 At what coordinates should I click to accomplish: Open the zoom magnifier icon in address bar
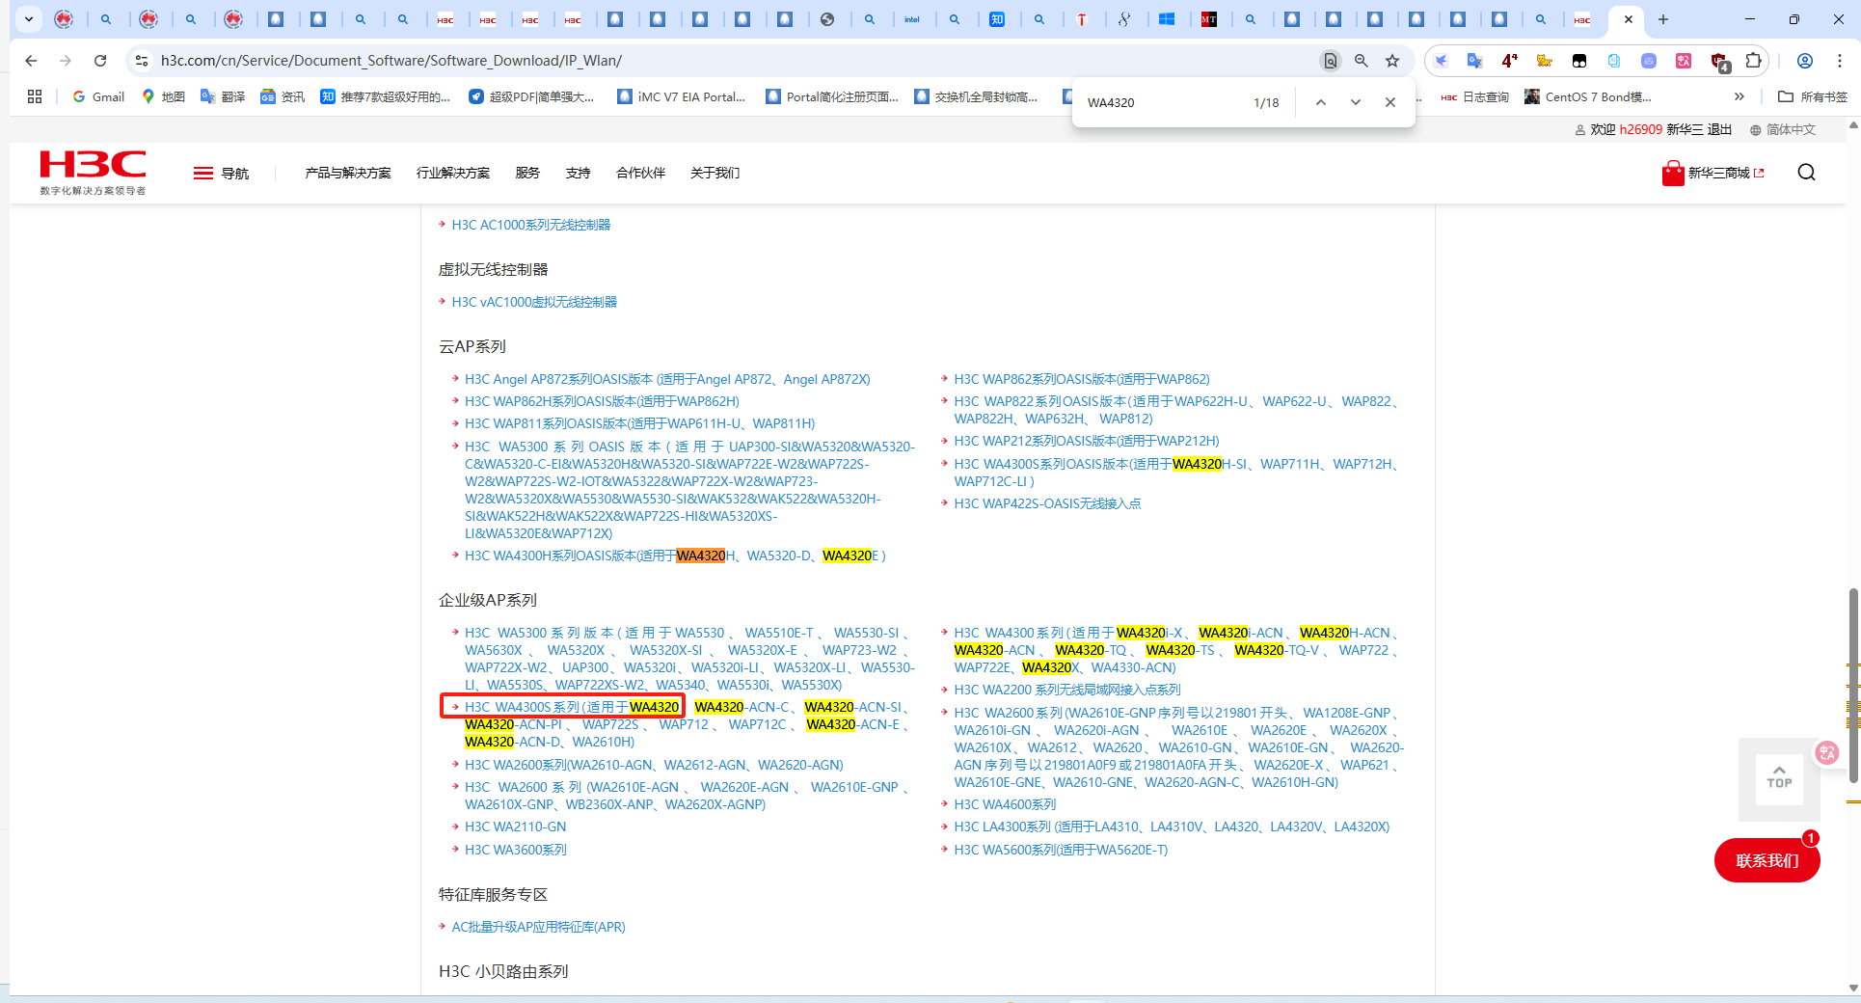click(x=1362, y=61)
